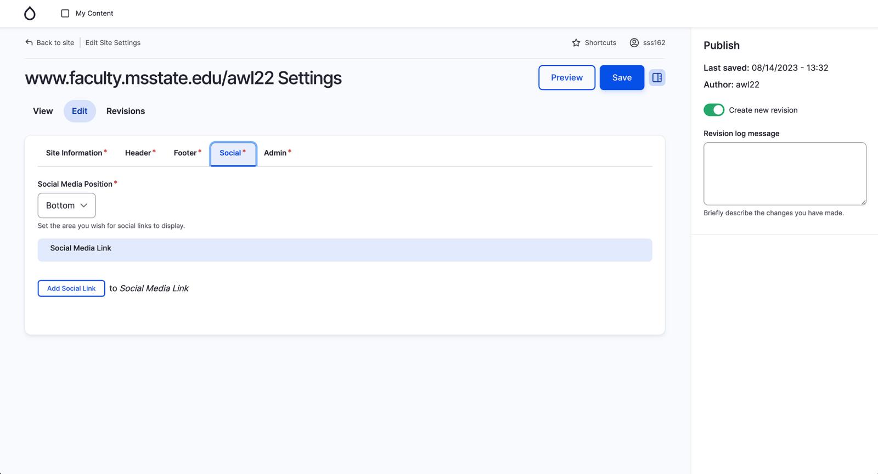Open the sss162 user account icon
Image resolution: width=878 pixels, height=474 pixels.
click(x=634, y=43)
